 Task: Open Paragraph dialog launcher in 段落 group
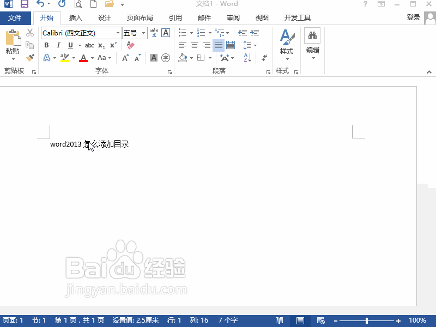click(x=268, y=72)
